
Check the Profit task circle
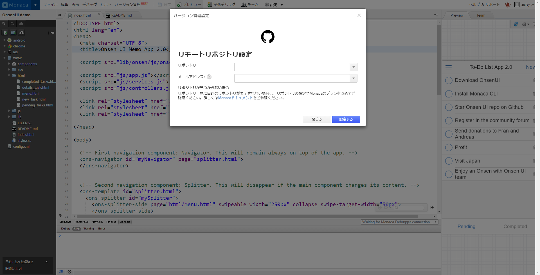click(449, 147)
